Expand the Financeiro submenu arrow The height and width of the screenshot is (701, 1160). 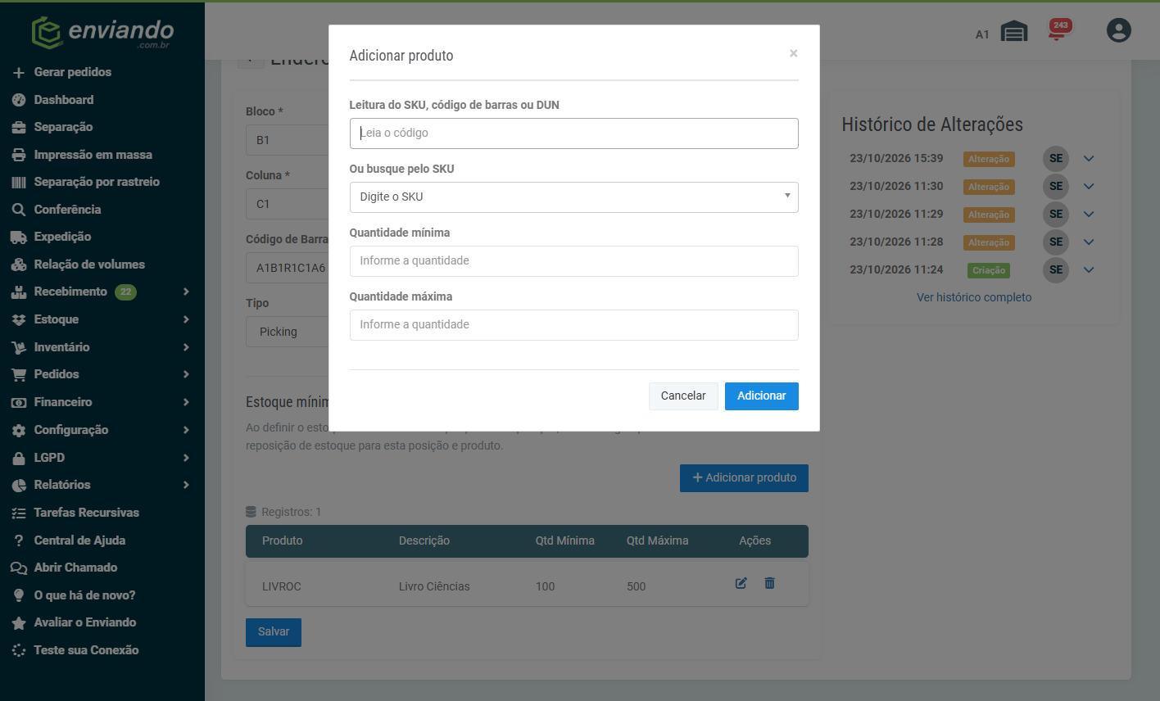click(186, 402)
